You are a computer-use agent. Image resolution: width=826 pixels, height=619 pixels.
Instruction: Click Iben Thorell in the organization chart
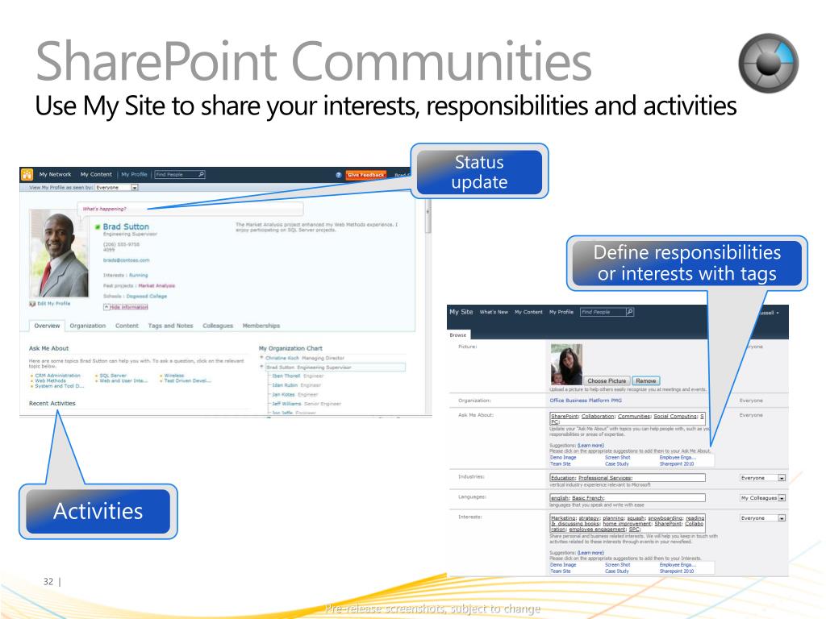286,376
